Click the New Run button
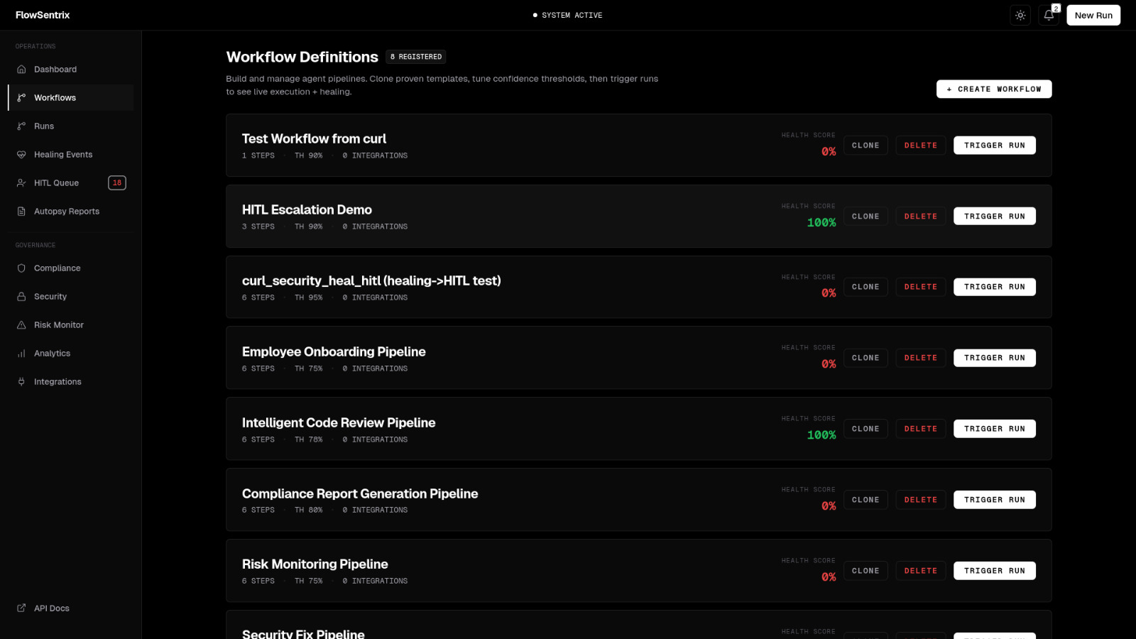The image size is (1136, 639). point(1093,15)
